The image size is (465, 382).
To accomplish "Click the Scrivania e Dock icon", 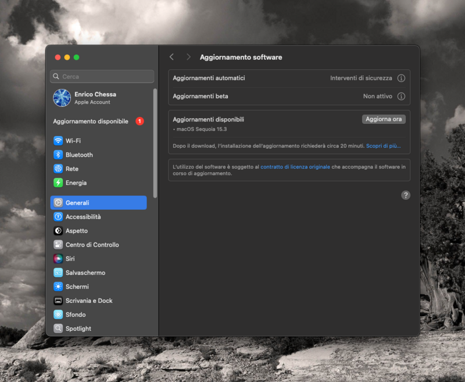I will coord(58,301).
